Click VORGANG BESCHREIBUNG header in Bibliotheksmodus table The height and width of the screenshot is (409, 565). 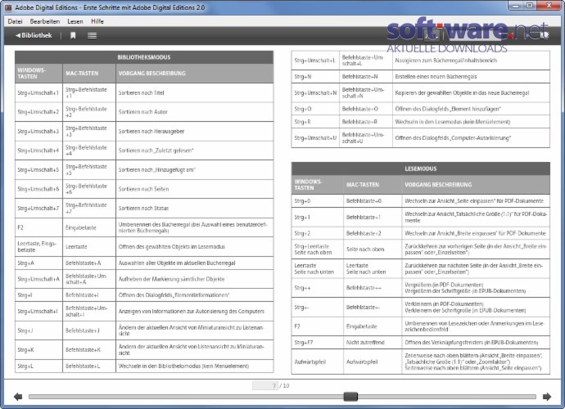(195, 73)
